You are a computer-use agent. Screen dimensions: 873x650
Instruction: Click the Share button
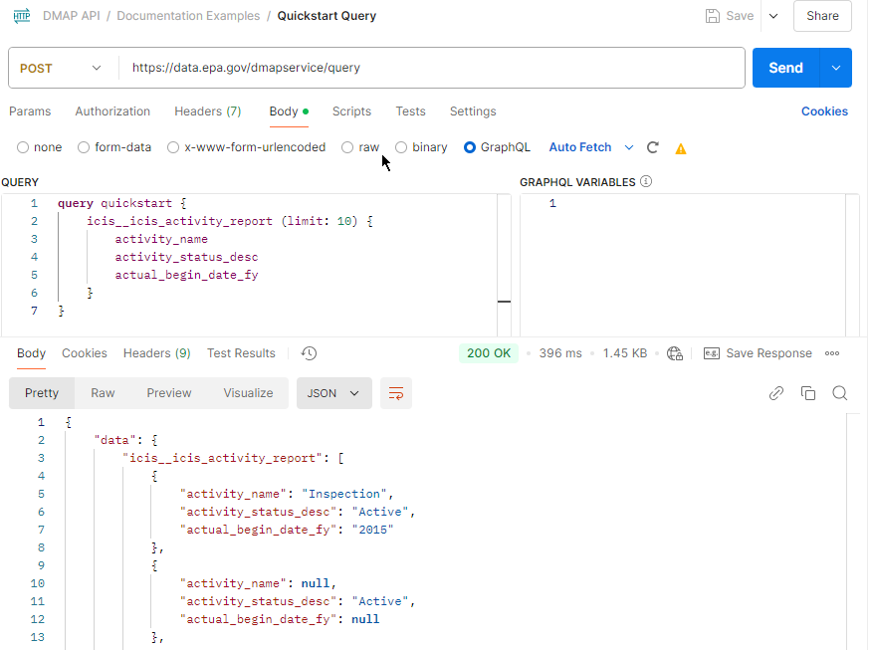822,16
